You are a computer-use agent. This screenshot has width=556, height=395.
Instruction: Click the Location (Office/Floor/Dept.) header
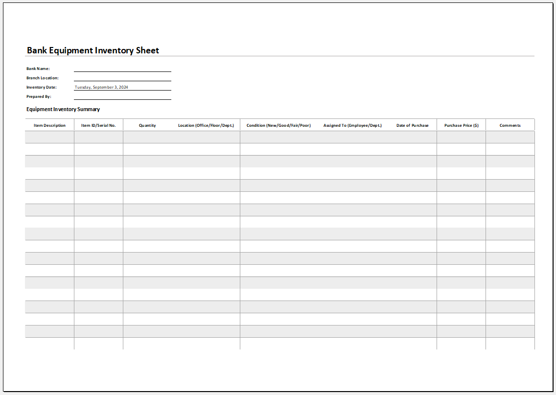pos(206,125)
